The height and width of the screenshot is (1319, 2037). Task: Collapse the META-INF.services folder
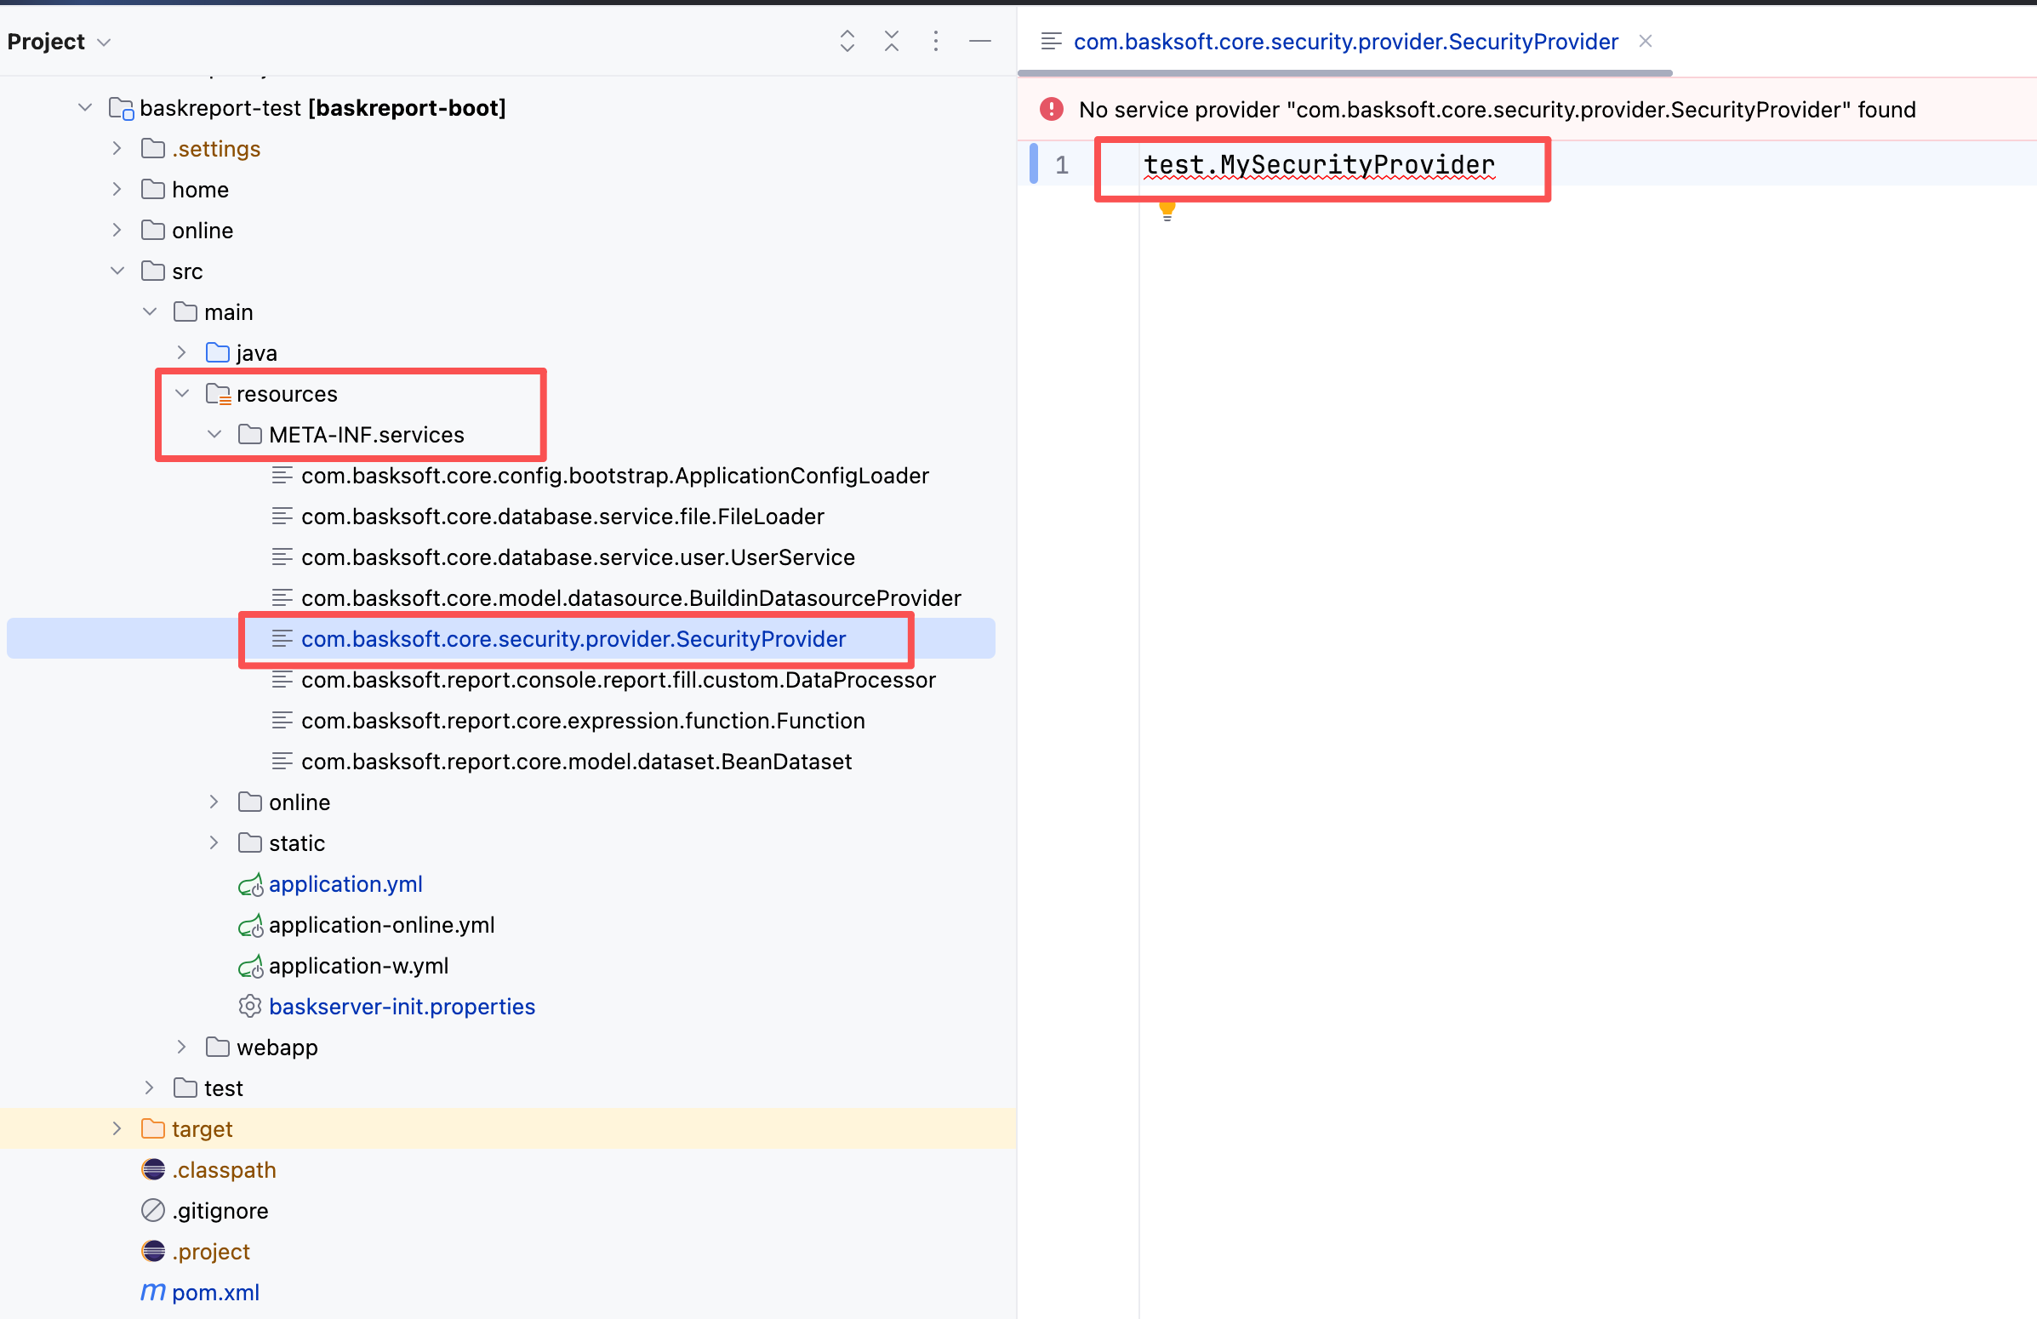pyautogui.click(x=214, y=435)
